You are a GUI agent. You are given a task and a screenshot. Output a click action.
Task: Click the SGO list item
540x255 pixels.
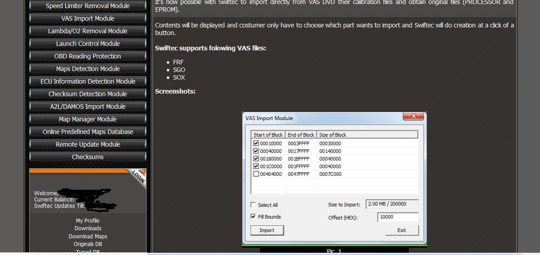[179, 70]
